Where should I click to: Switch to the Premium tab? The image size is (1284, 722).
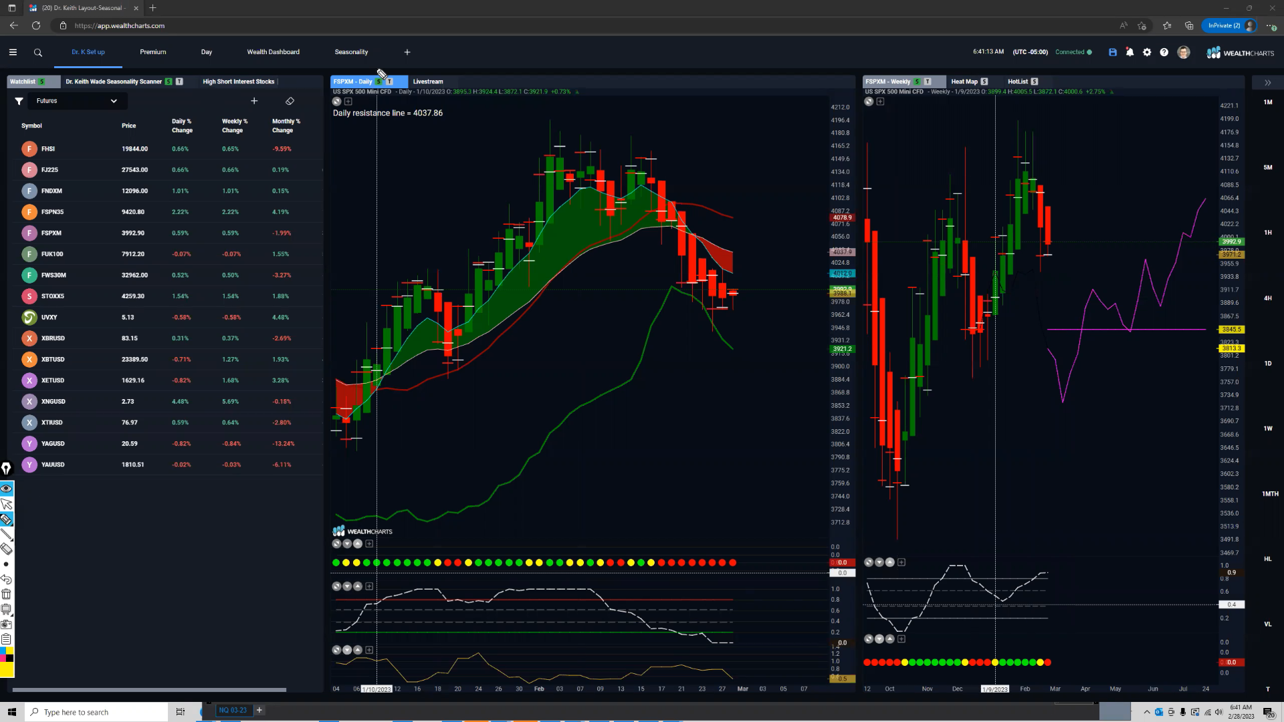pyautogui.click(x=153, y=52)
